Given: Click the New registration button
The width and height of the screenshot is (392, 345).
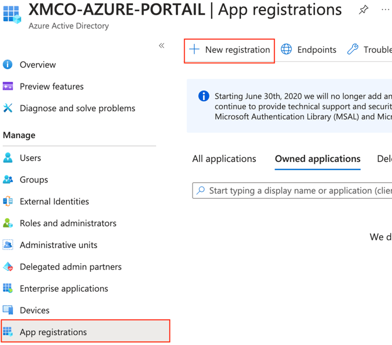Looking at the screenshot, I should click(229, 50).
